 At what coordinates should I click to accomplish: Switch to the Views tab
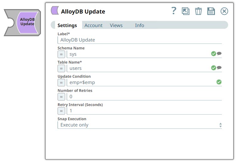click(x=116, y=25)
